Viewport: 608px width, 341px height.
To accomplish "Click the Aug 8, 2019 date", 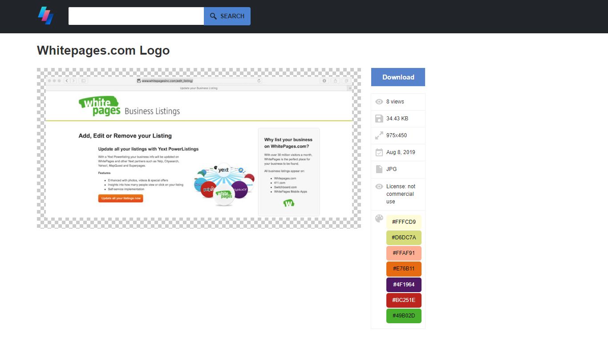I will (x=401, y=152).
